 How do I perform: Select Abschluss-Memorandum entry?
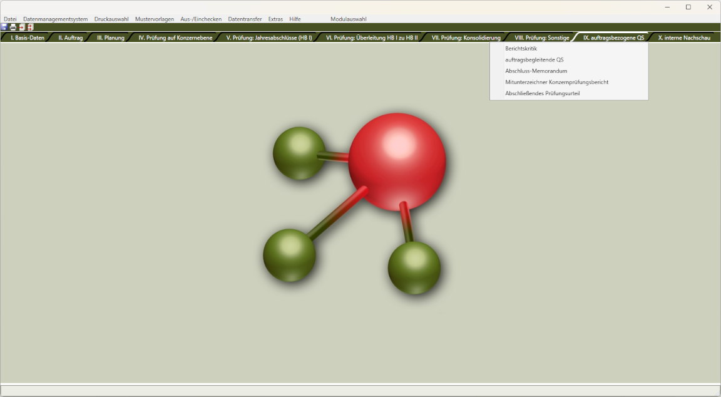pos(536,71)
